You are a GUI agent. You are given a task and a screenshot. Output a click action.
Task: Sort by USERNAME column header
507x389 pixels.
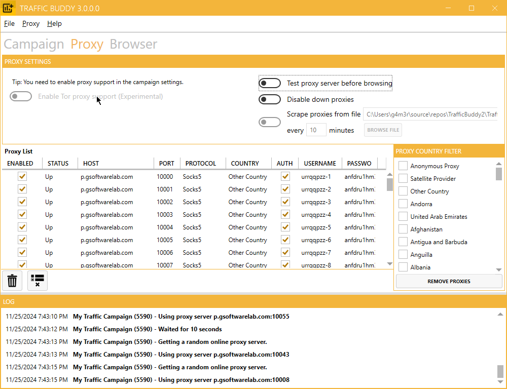320,164
